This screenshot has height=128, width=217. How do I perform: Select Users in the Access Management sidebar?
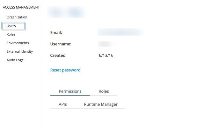[11, 26]
